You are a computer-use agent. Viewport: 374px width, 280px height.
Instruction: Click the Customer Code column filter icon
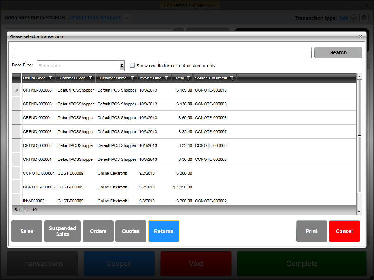(x=91, y=78)
